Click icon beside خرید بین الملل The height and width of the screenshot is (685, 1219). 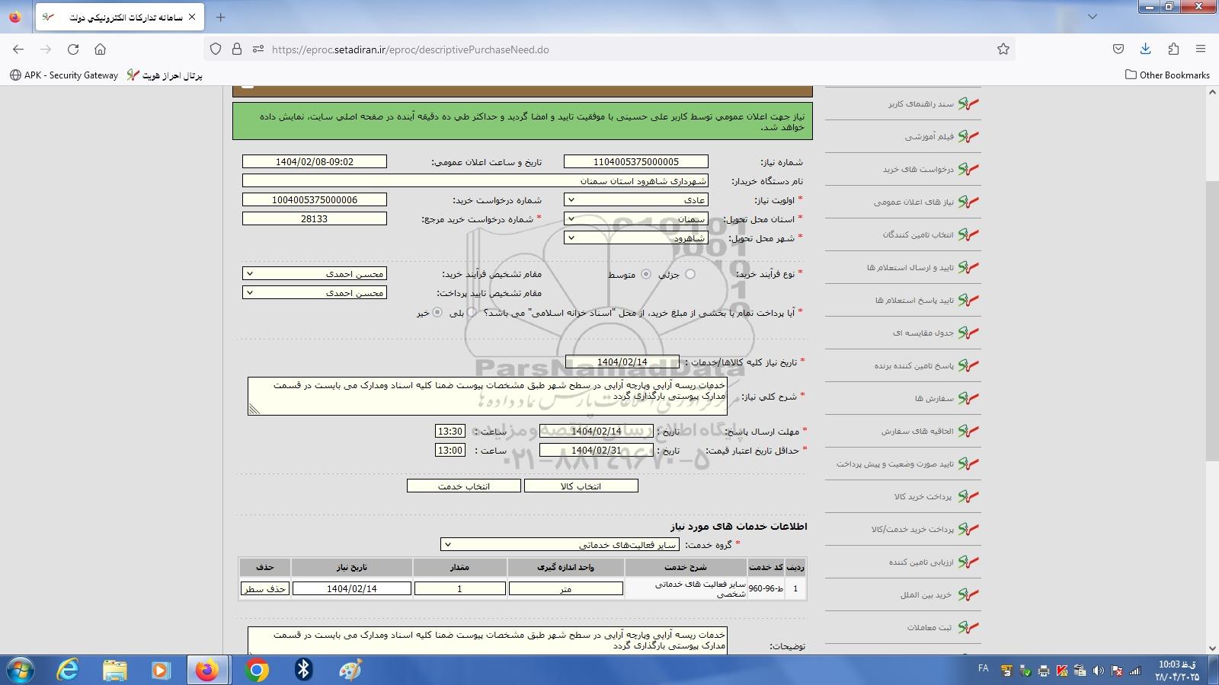tap(968, 594)
